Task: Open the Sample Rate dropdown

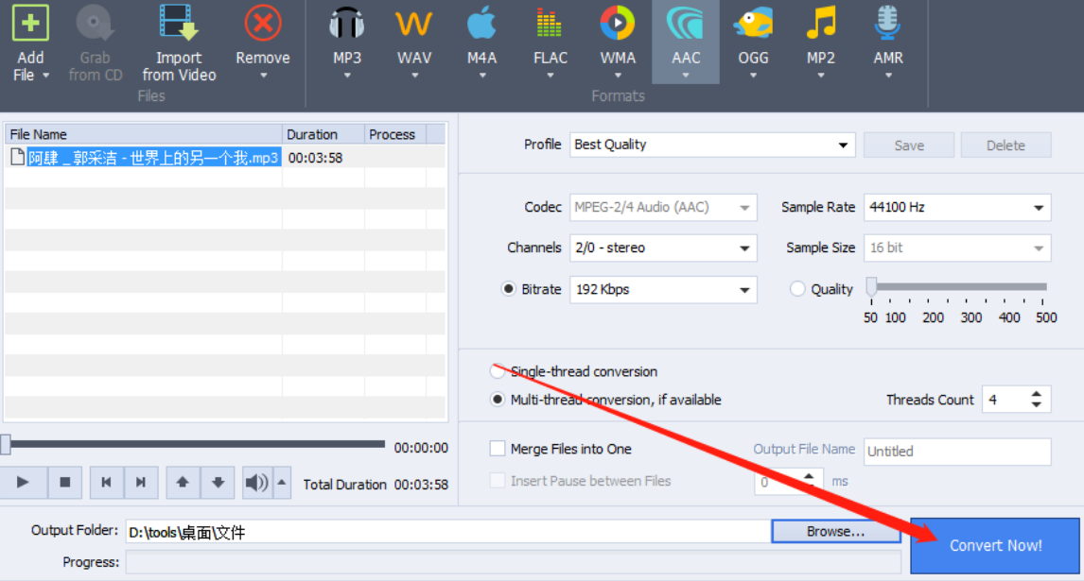Action: point(1039,208)
